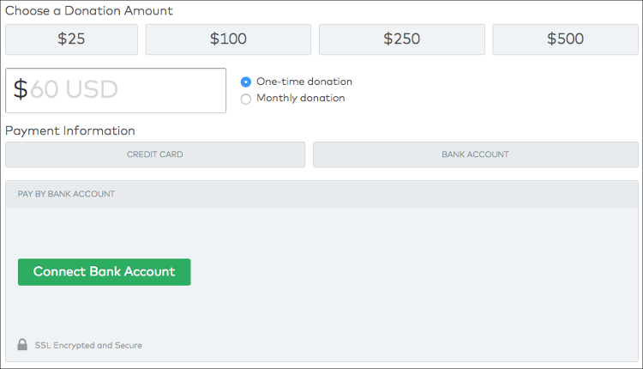Pick the $500 donation button
This screenshot has height=369, width=643.
(x=565, y=39)
